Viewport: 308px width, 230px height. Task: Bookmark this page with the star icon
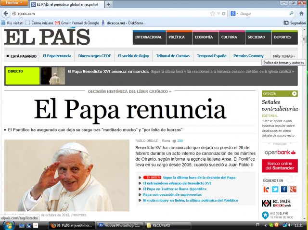pyautogui.click(x=213, y=13)
